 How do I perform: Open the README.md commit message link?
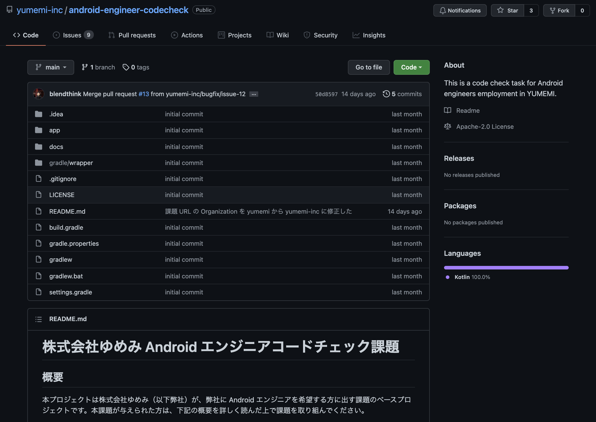tap(259, 211)
